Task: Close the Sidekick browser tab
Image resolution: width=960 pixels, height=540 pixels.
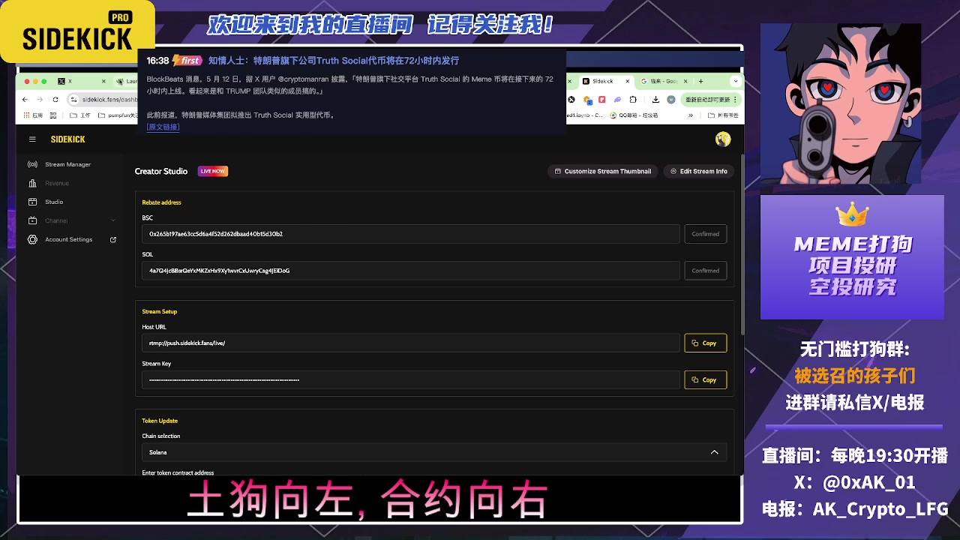Action: (x=628, y=81)
